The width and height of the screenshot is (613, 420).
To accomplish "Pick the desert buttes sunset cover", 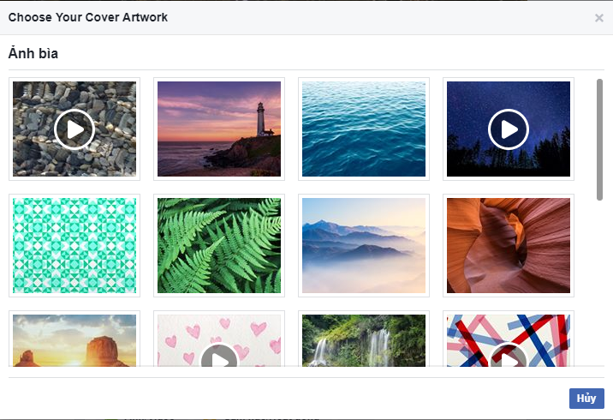I will coord(74,340).
